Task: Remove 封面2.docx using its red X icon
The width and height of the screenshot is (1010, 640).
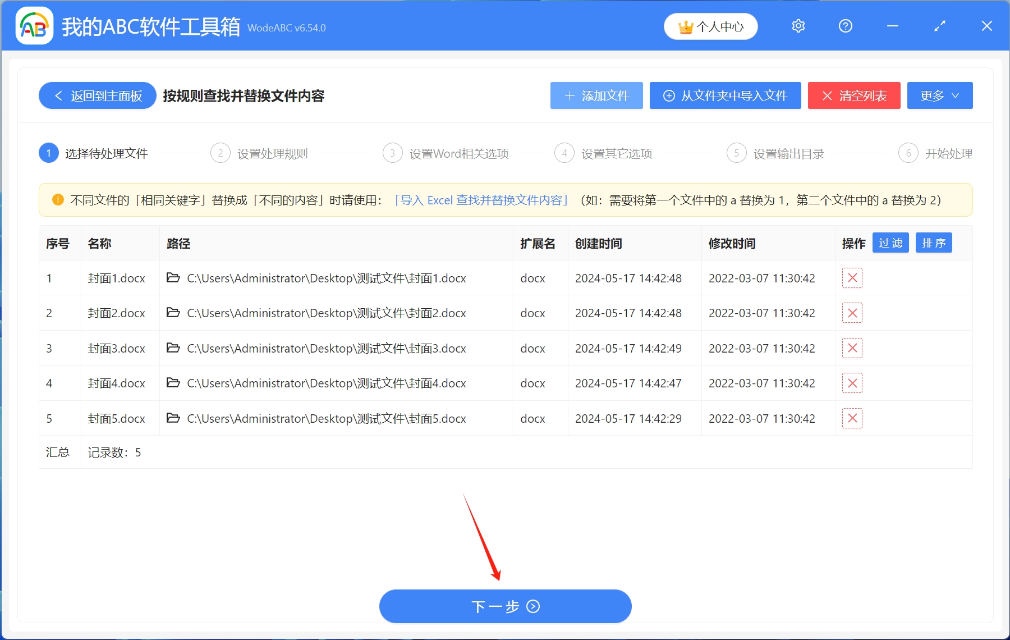Action: (x=852, y=313)
